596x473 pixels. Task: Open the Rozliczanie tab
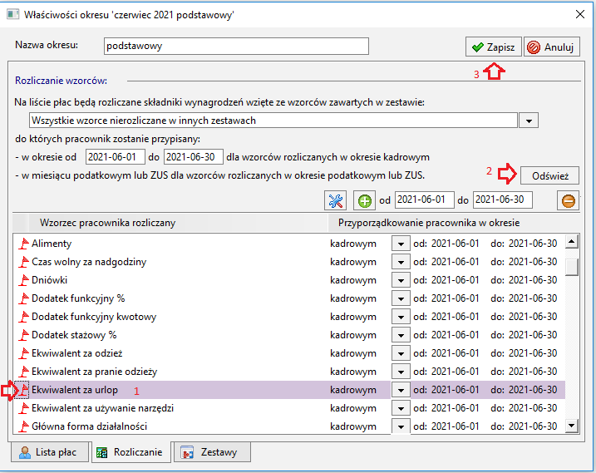click(131, 452)
